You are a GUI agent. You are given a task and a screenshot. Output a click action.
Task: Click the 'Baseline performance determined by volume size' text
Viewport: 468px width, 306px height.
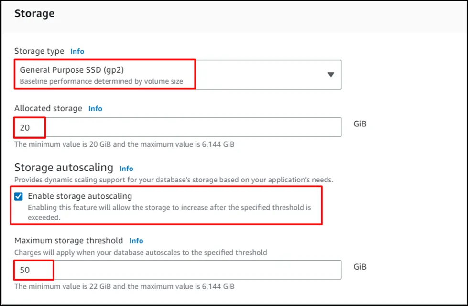click(x=101, y=81)
